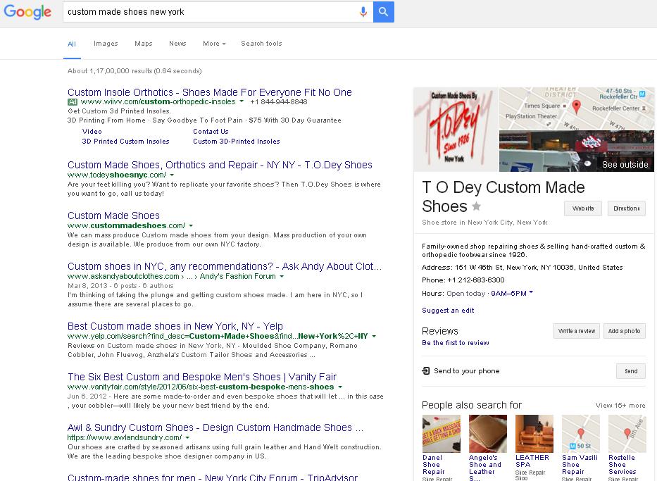Click the Send button
657x481 pixels.
click(631, 371)
